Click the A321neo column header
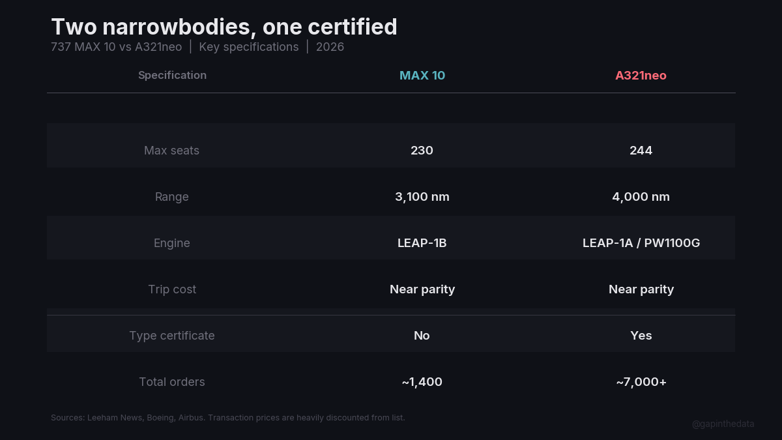The image size is (782, 440). click(641, 76)
